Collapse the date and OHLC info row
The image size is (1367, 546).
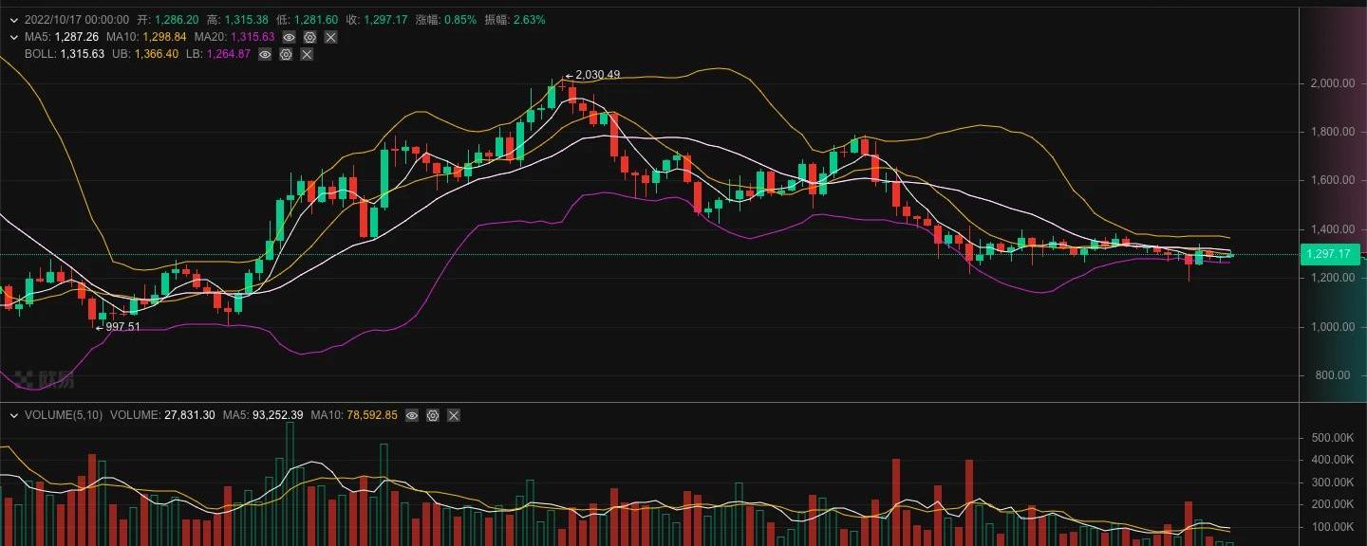[x=13, y=20]
